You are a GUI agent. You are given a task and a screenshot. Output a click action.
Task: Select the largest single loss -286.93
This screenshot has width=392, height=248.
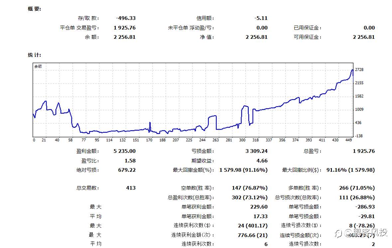365,207
